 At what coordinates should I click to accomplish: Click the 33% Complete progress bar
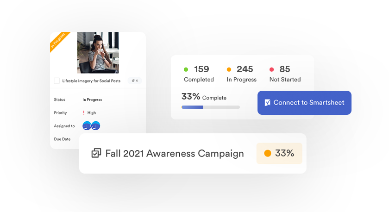[x=211, y=107]
